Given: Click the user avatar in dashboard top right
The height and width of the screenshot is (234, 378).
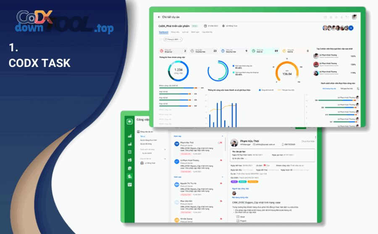Looking at the screenshot, I should (354, 17).
